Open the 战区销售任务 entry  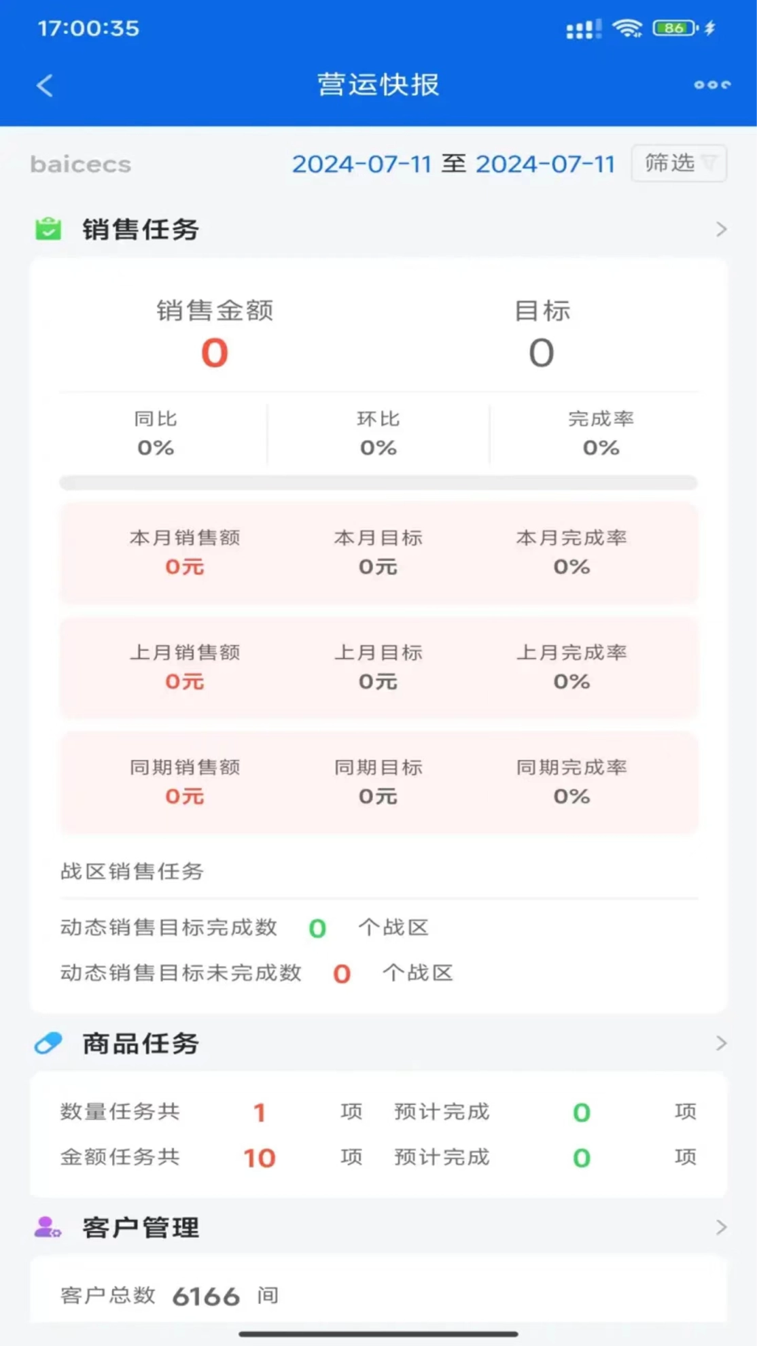tap(133, 871)
